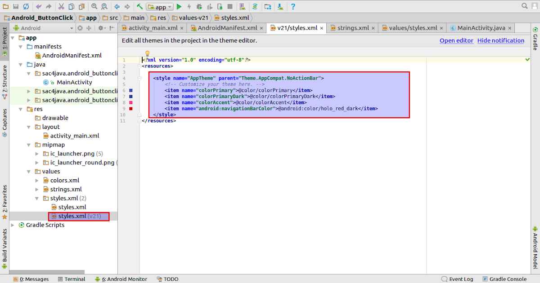Open the app run configuration dropdown
This screenshot has height=283, width=540.
click(x=159, y=6)
